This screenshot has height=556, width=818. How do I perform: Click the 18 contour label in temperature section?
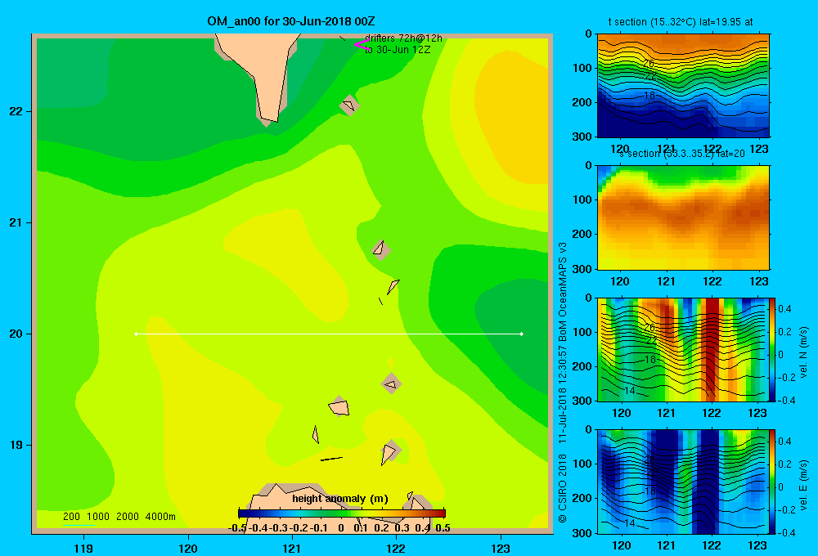tap(649, 96)
